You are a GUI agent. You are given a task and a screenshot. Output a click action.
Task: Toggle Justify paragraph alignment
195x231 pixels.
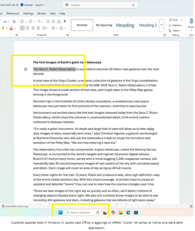[38, 28]
